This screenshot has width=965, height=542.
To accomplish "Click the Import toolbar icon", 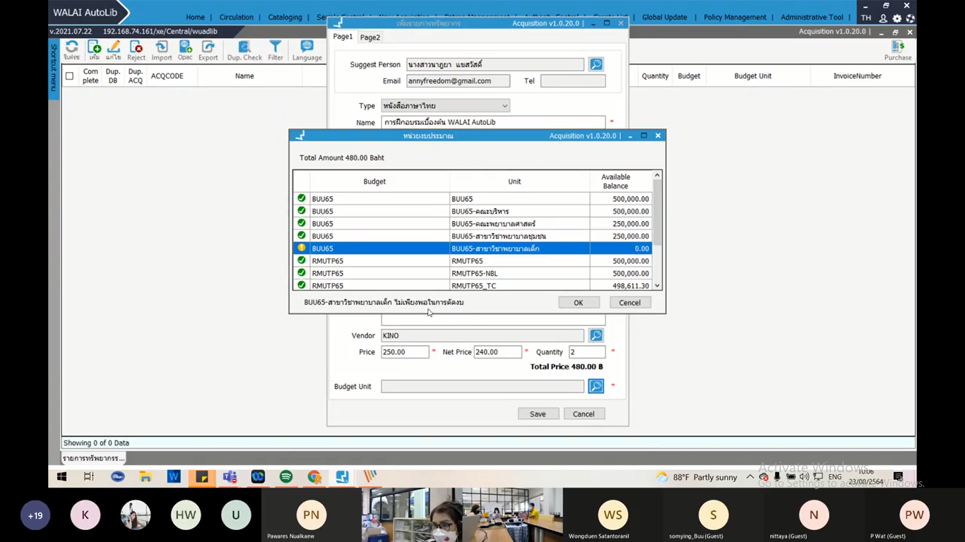I will [162, 49].
